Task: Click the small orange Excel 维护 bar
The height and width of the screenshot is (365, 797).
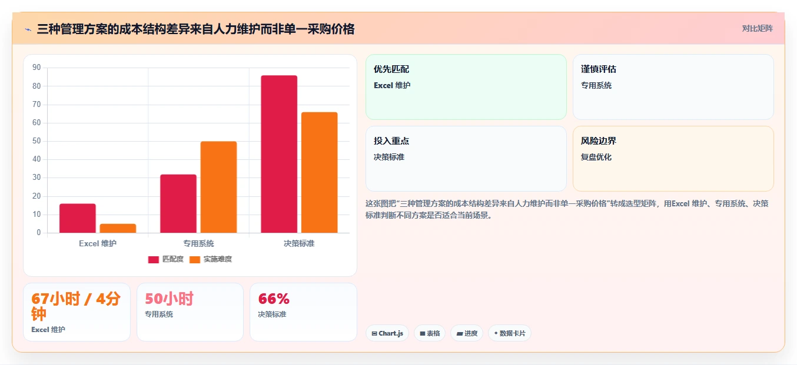Action: click(118, 228)
